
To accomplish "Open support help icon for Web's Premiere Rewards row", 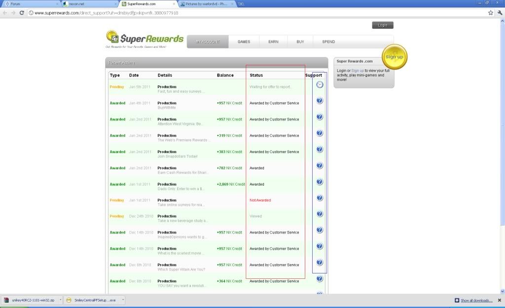I will click(320, 133).
